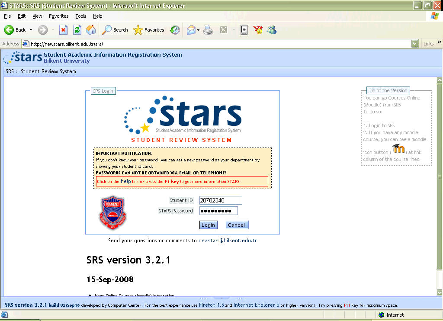
Task: Open the Mail dropdown arrow
Action: tap(198, 30)
